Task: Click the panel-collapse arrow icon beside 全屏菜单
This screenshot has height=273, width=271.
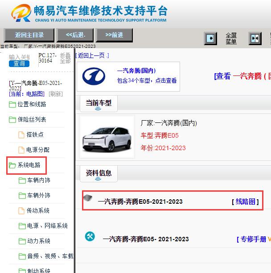Action: [210, 38]
